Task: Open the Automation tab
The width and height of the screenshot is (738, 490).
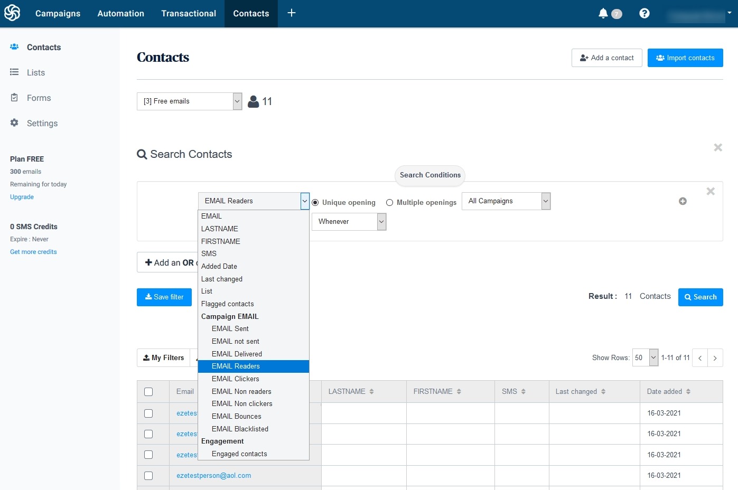Action: point(120,14)
